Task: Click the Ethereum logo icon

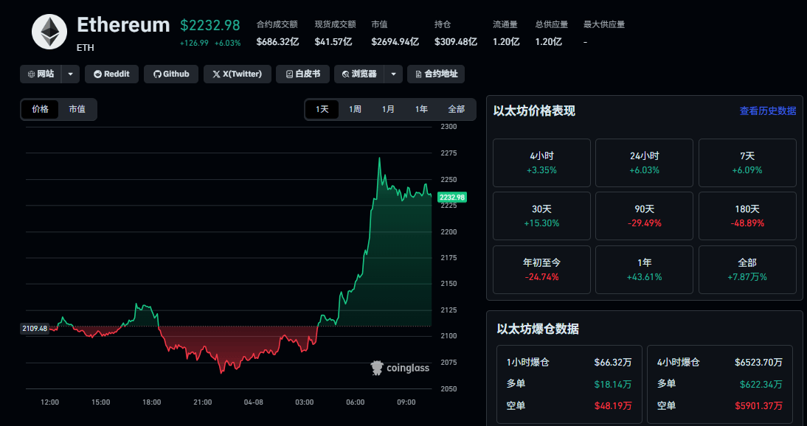Action: click(49, 32)
